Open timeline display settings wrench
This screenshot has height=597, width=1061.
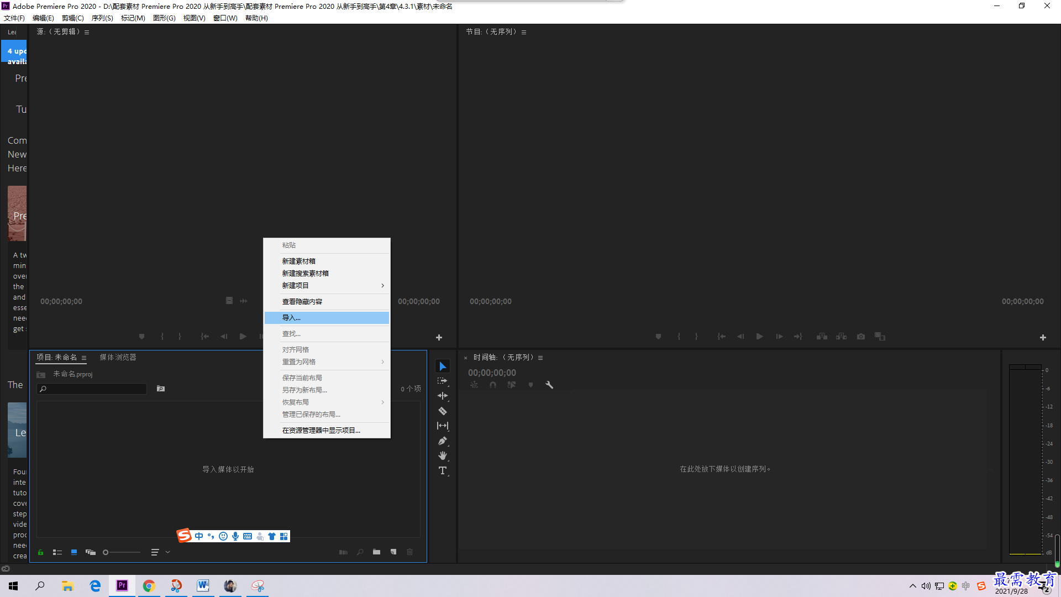click(549, 385)
